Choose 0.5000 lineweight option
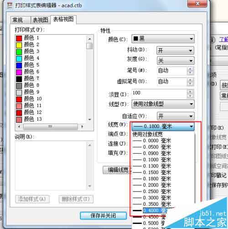 149,223
